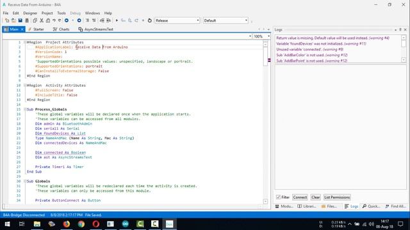Click the Clear button in Logs
This screenshot has height=230, width=410.
click(316, 197)
